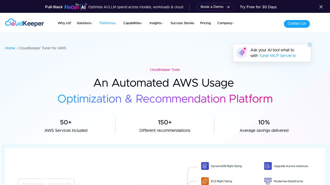The height and width of the screenshot is (185, 330).
Task: Go to Success Stories
Action: (182, 23)
